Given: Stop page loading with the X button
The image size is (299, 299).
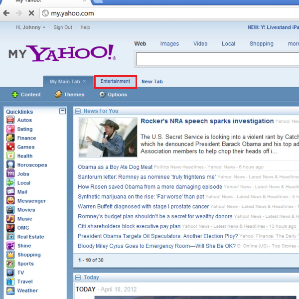Looking at the screenshot, I should 31,13.
